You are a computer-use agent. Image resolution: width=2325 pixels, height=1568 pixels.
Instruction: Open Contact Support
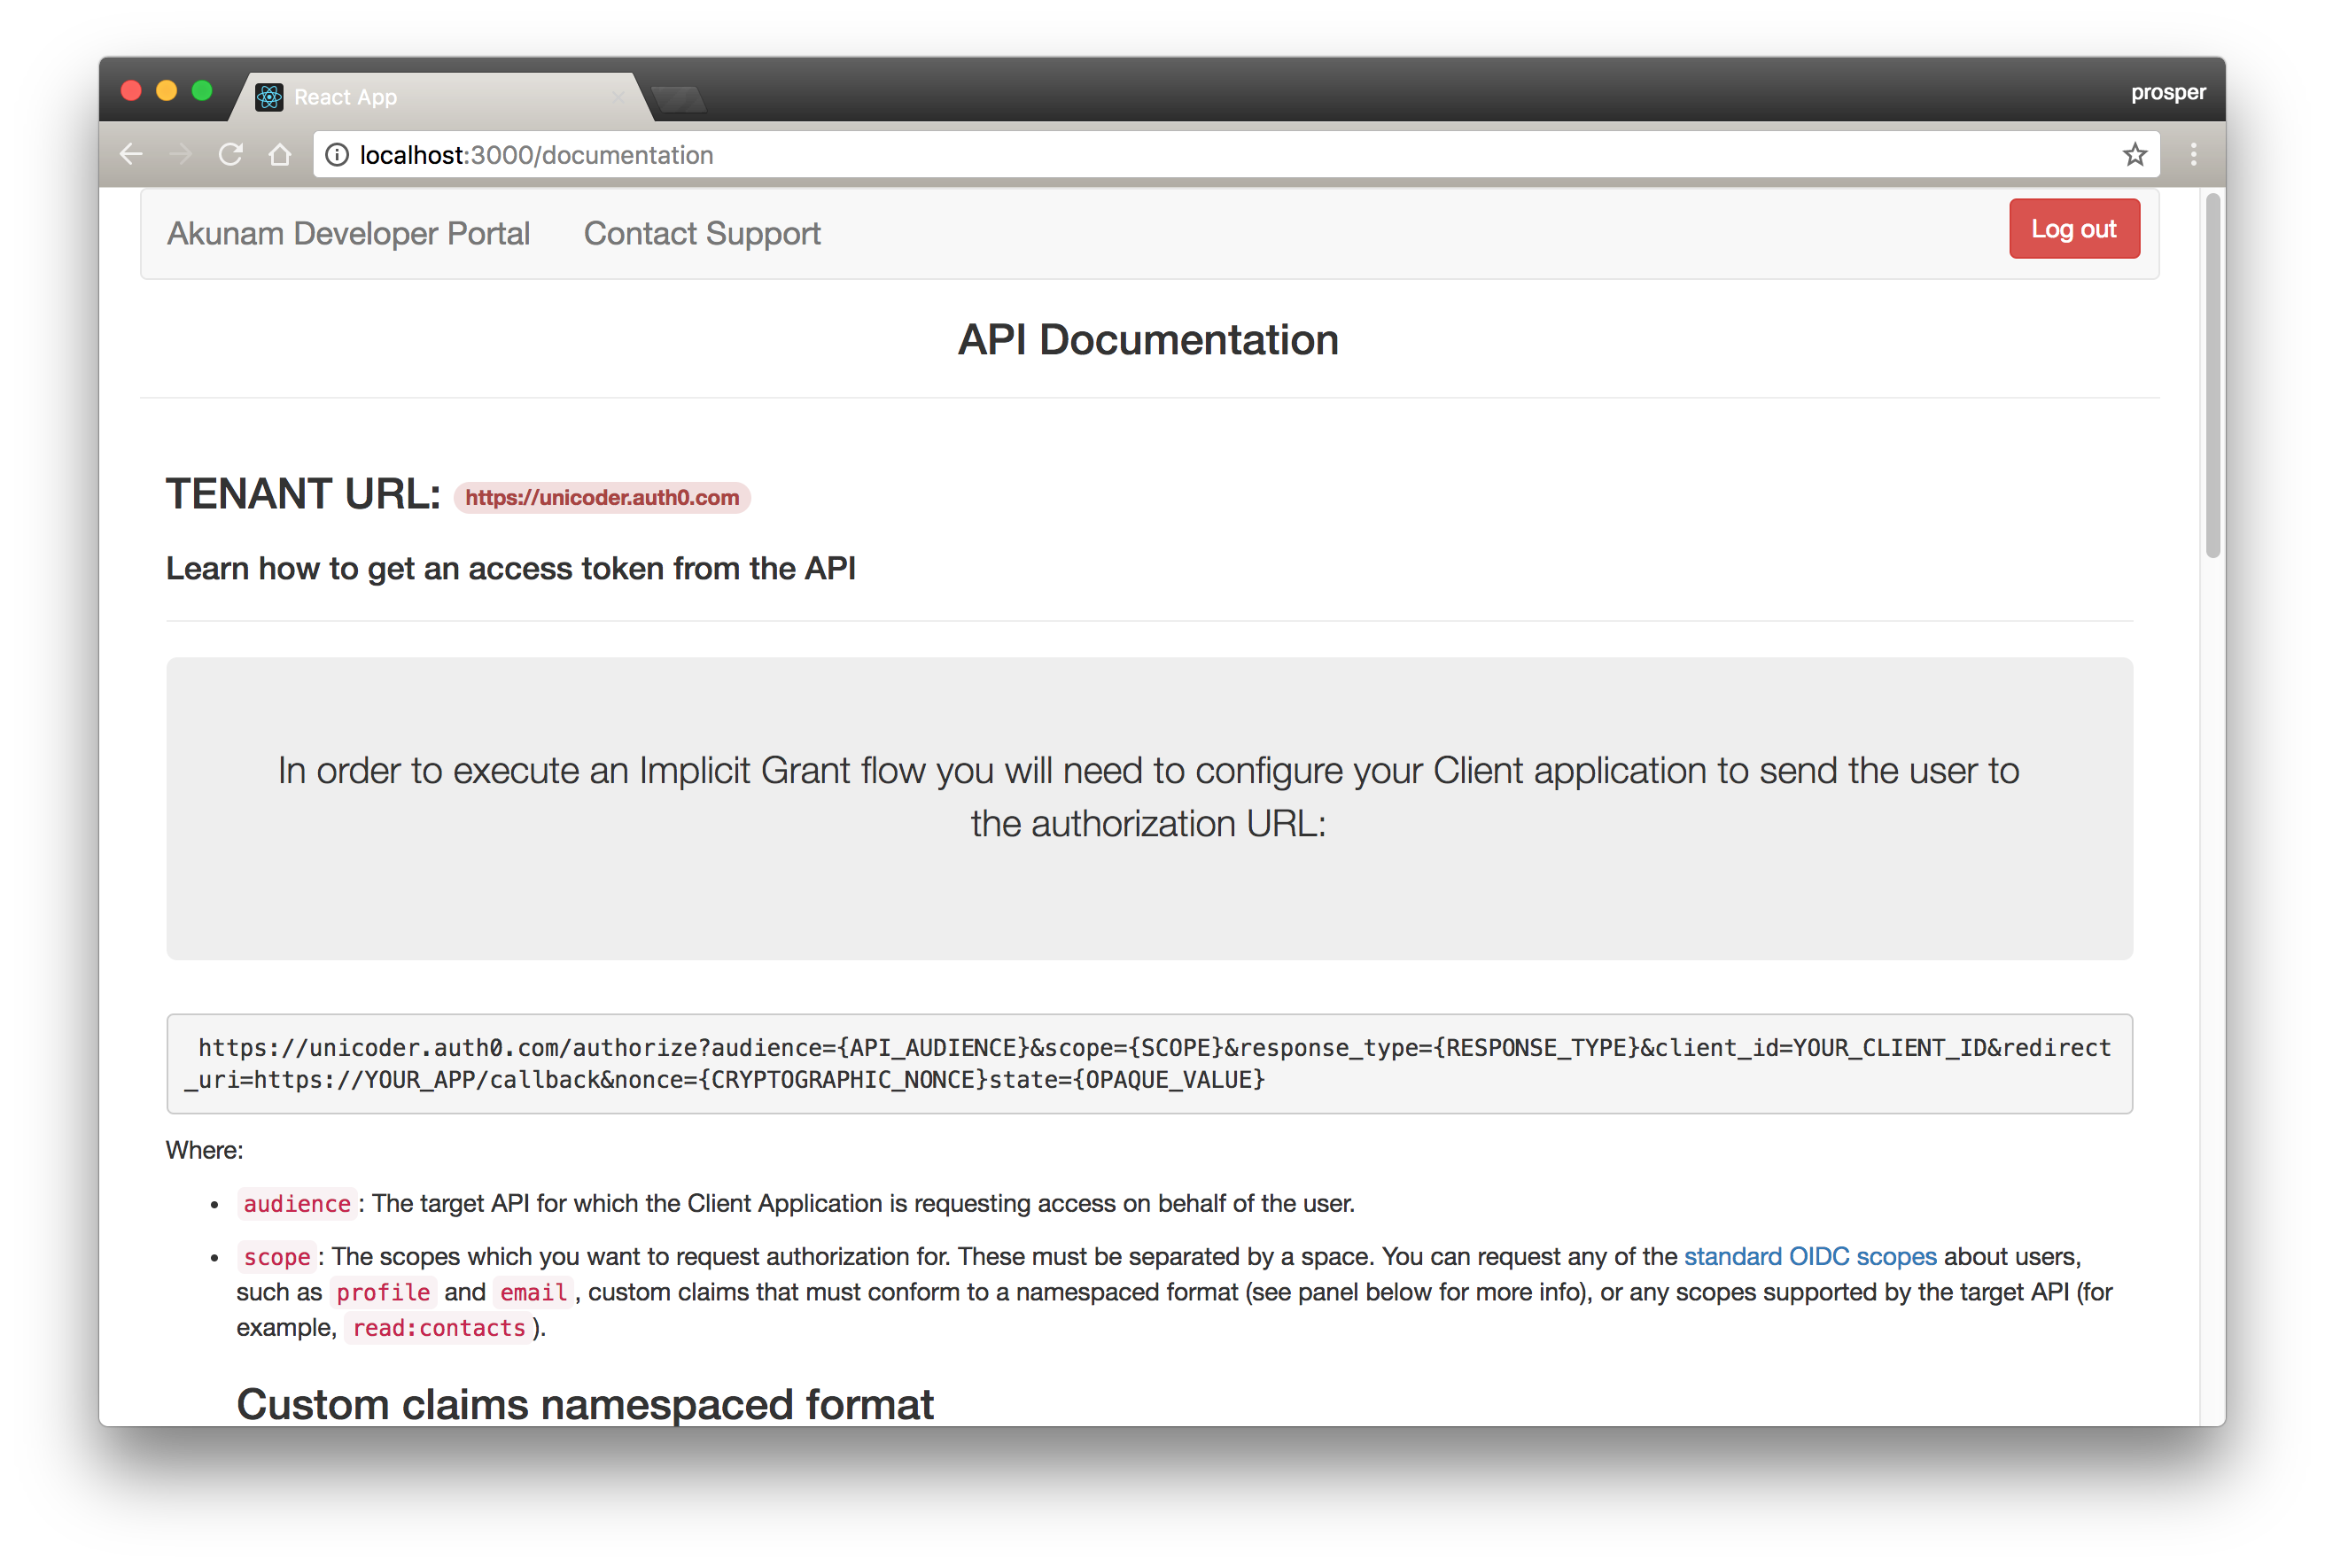coord(701,233)
